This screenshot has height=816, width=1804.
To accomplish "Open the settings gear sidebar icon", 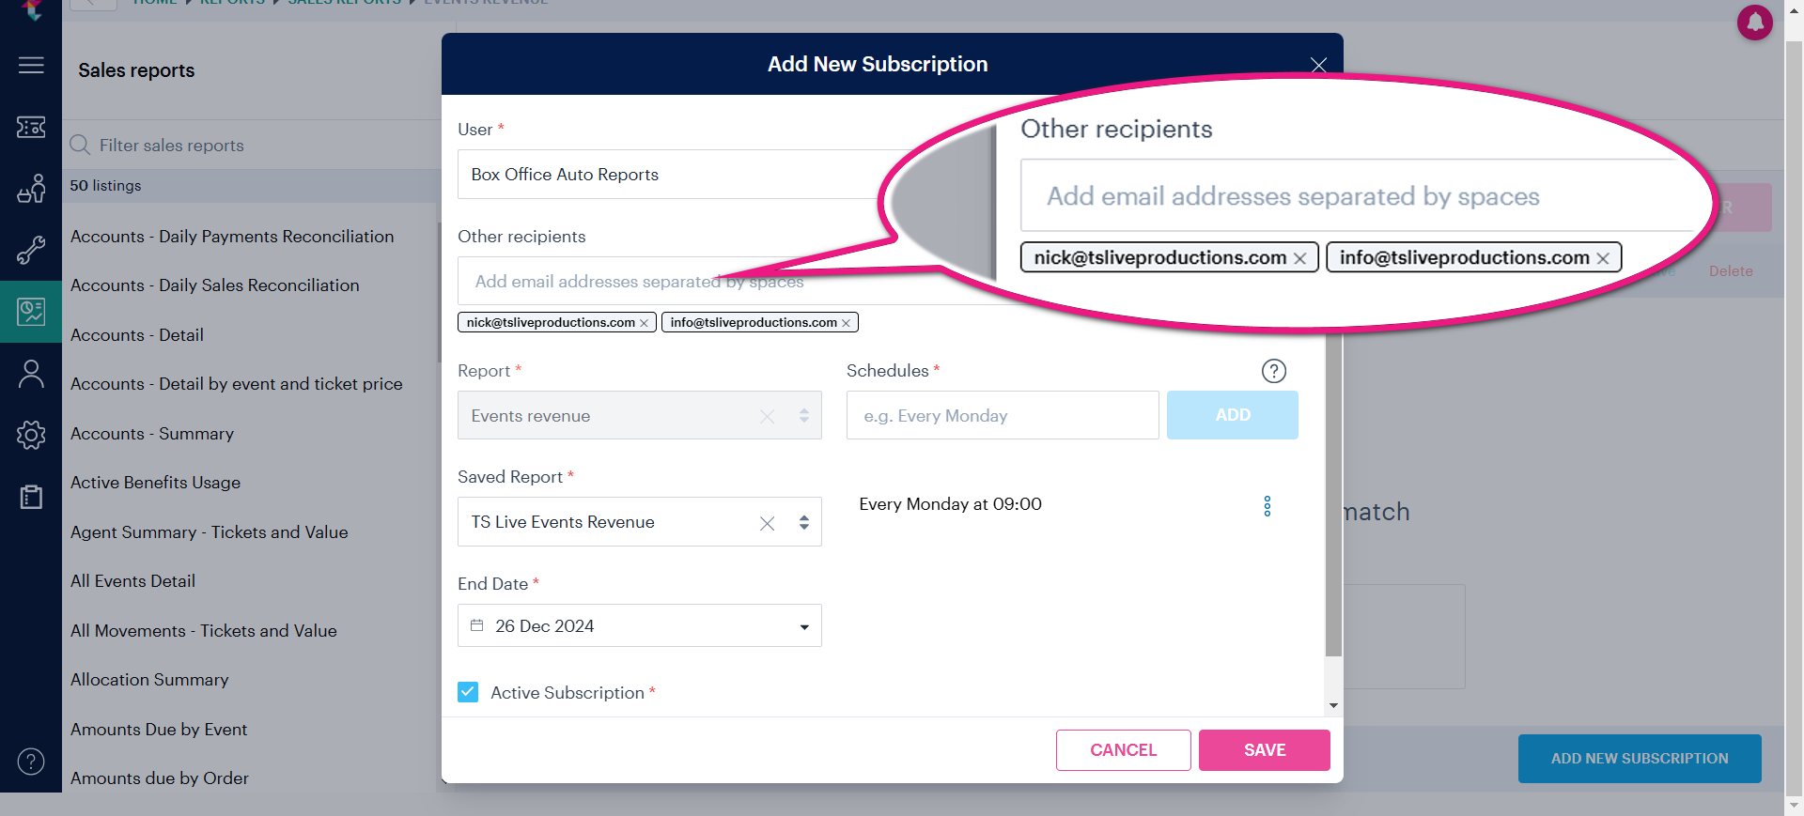I will (31, 435).
